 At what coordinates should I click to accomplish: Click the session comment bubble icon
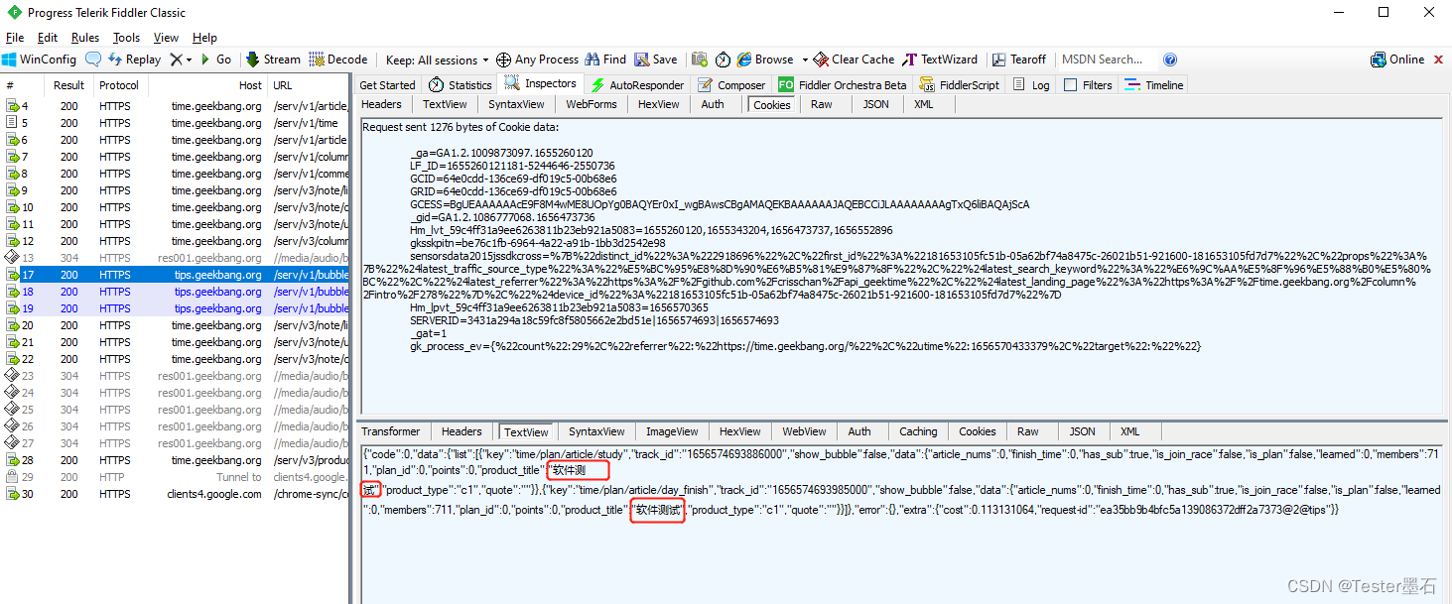(92, 59)
